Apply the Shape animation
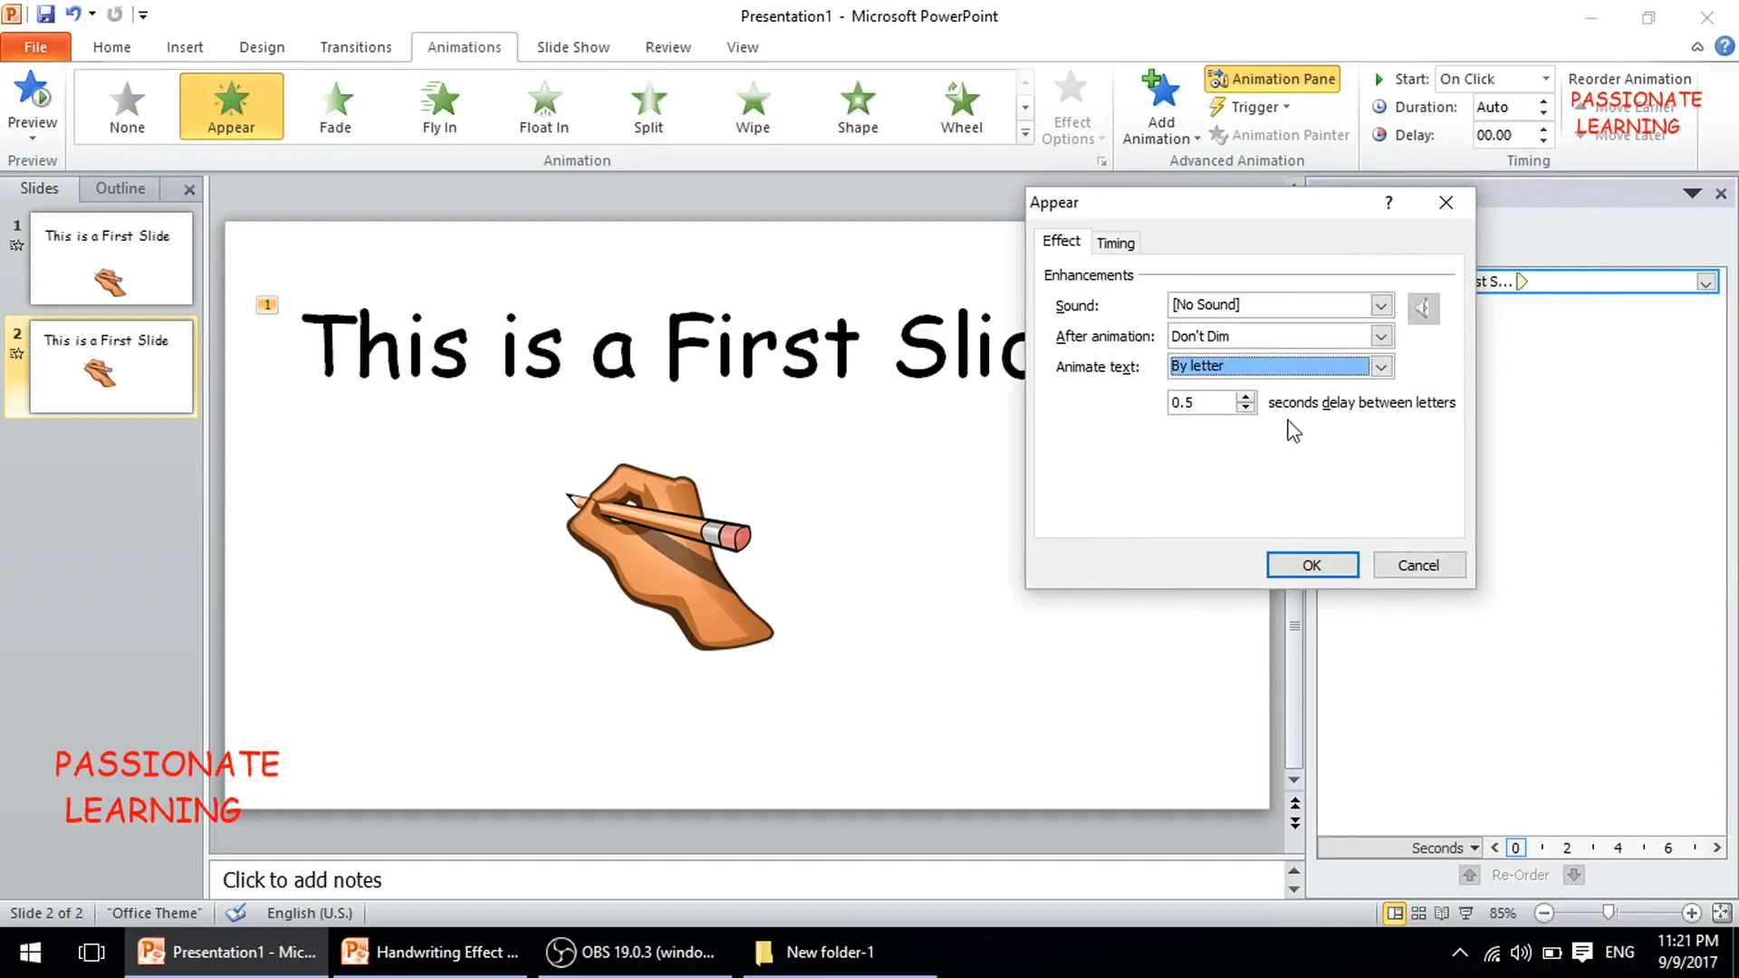Image resolution: width=1739 pixels, height=978 pixels. pyautogui.click(x=858, y=107)
